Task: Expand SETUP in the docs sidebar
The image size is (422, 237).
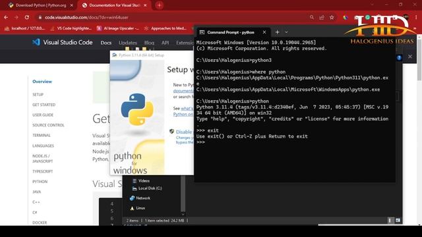Action: 38,95
